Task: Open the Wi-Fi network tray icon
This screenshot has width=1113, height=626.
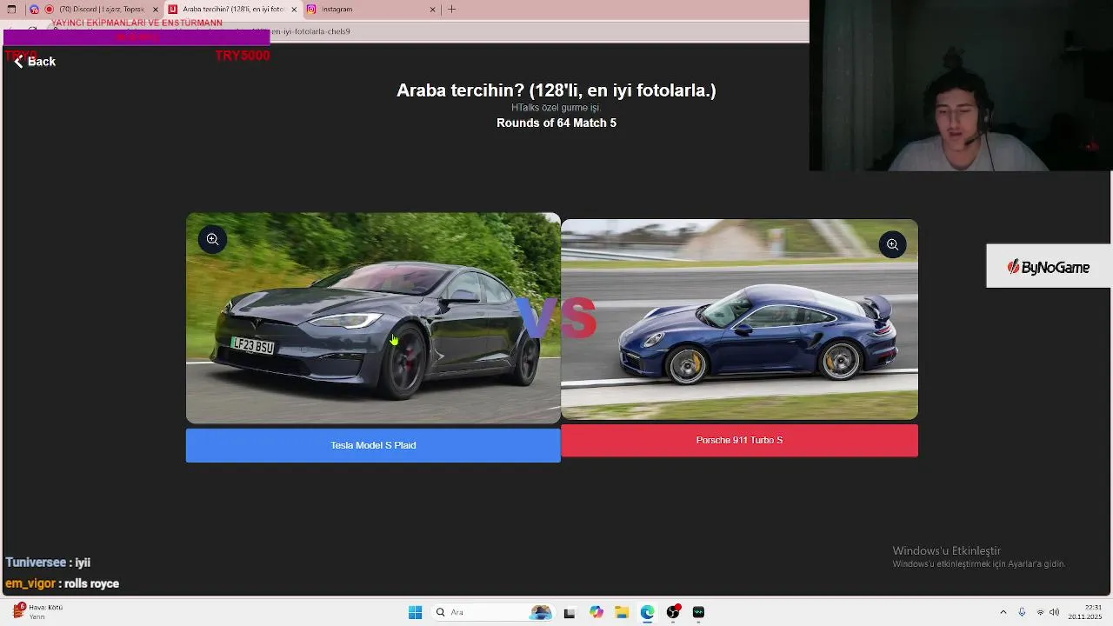Action: pos(1040,612)
